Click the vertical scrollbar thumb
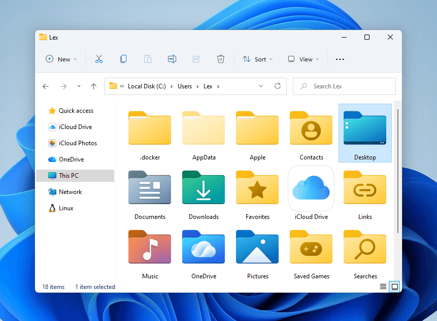This screenshot has width=437, height=321. click(398, 171)
